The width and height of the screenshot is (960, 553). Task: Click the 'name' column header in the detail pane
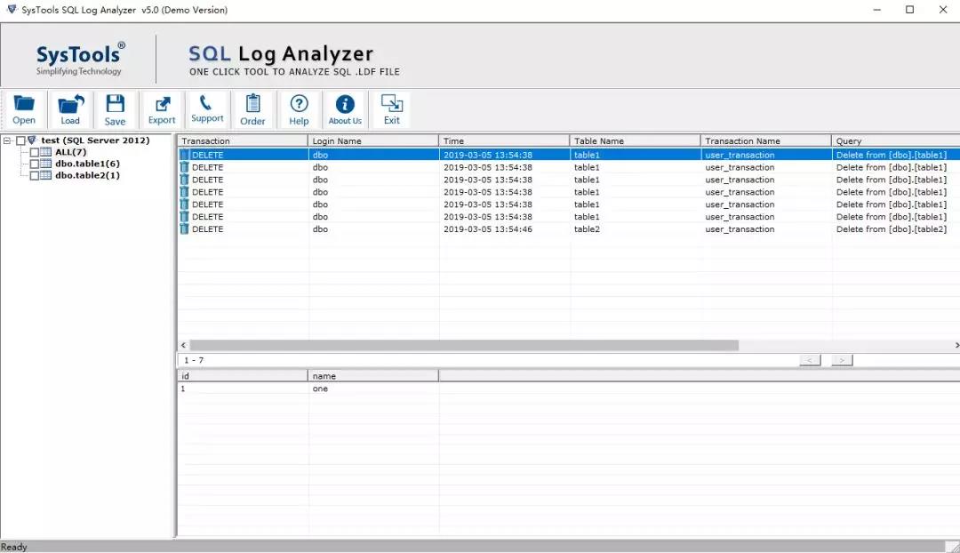tap(373, 376)
